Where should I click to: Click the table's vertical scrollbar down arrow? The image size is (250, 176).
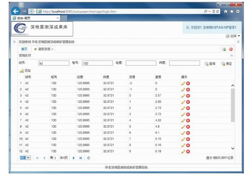[x=233, y=148]
